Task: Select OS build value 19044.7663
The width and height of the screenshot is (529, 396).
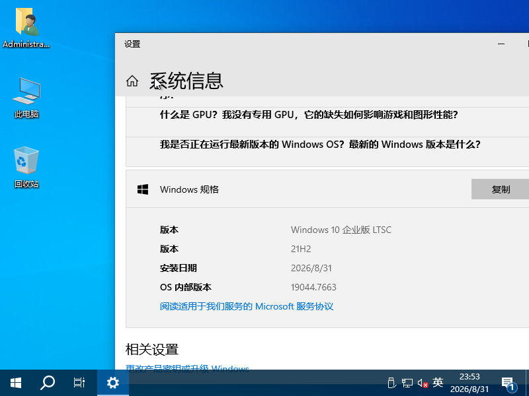Action: [x=313, y=287]
